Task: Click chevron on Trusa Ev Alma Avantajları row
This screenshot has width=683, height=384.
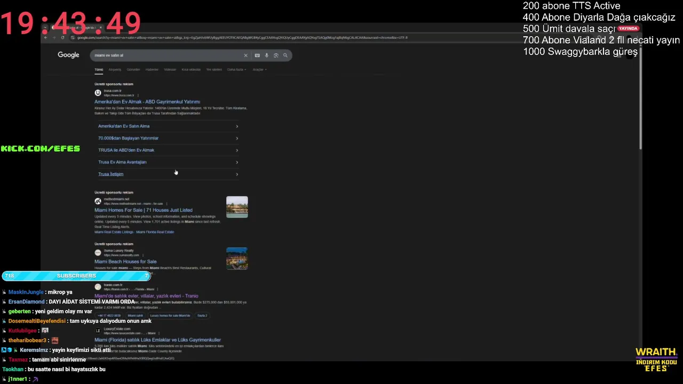Action: point(237,162)
